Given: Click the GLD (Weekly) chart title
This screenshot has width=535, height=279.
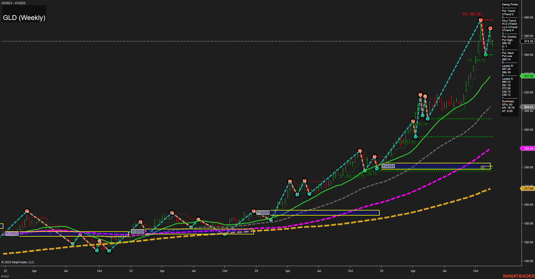Looking at the screenshot, I should (x=24, y=17).
